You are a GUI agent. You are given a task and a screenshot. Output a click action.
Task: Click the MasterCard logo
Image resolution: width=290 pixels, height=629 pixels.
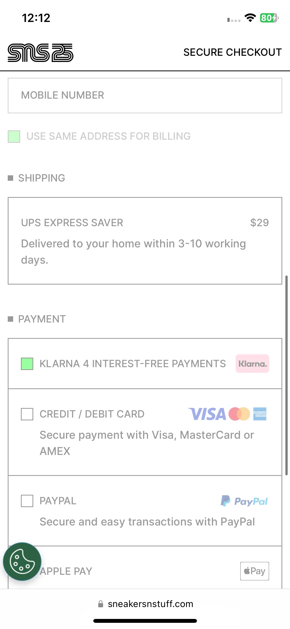239,414
